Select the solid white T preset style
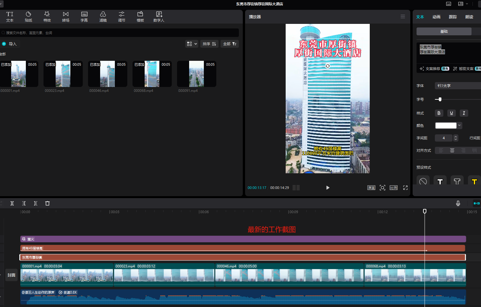Image resolution: width=481 pixels, height=307 pixels. point(440,181)
